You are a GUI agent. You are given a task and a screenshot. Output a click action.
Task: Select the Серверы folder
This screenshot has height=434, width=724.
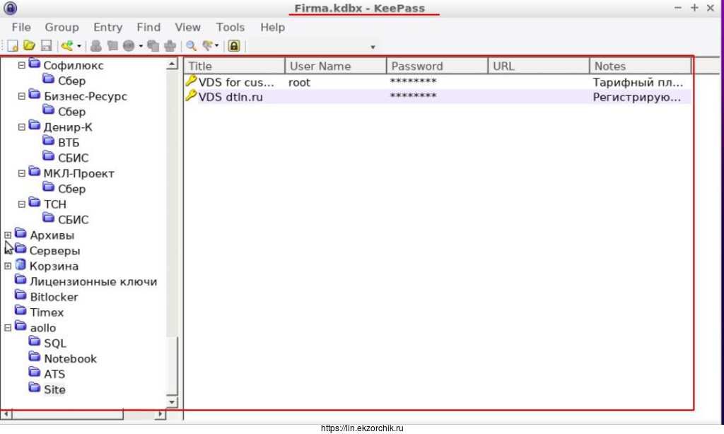pos(54,251)
